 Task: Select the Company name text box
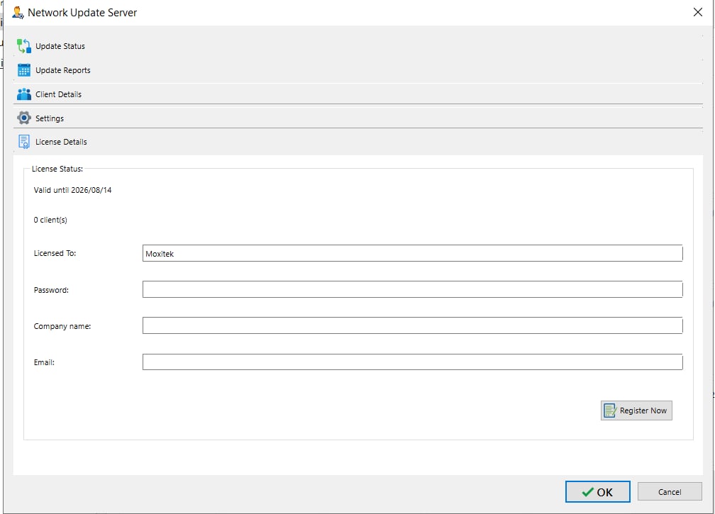click(x=412, y=325)
